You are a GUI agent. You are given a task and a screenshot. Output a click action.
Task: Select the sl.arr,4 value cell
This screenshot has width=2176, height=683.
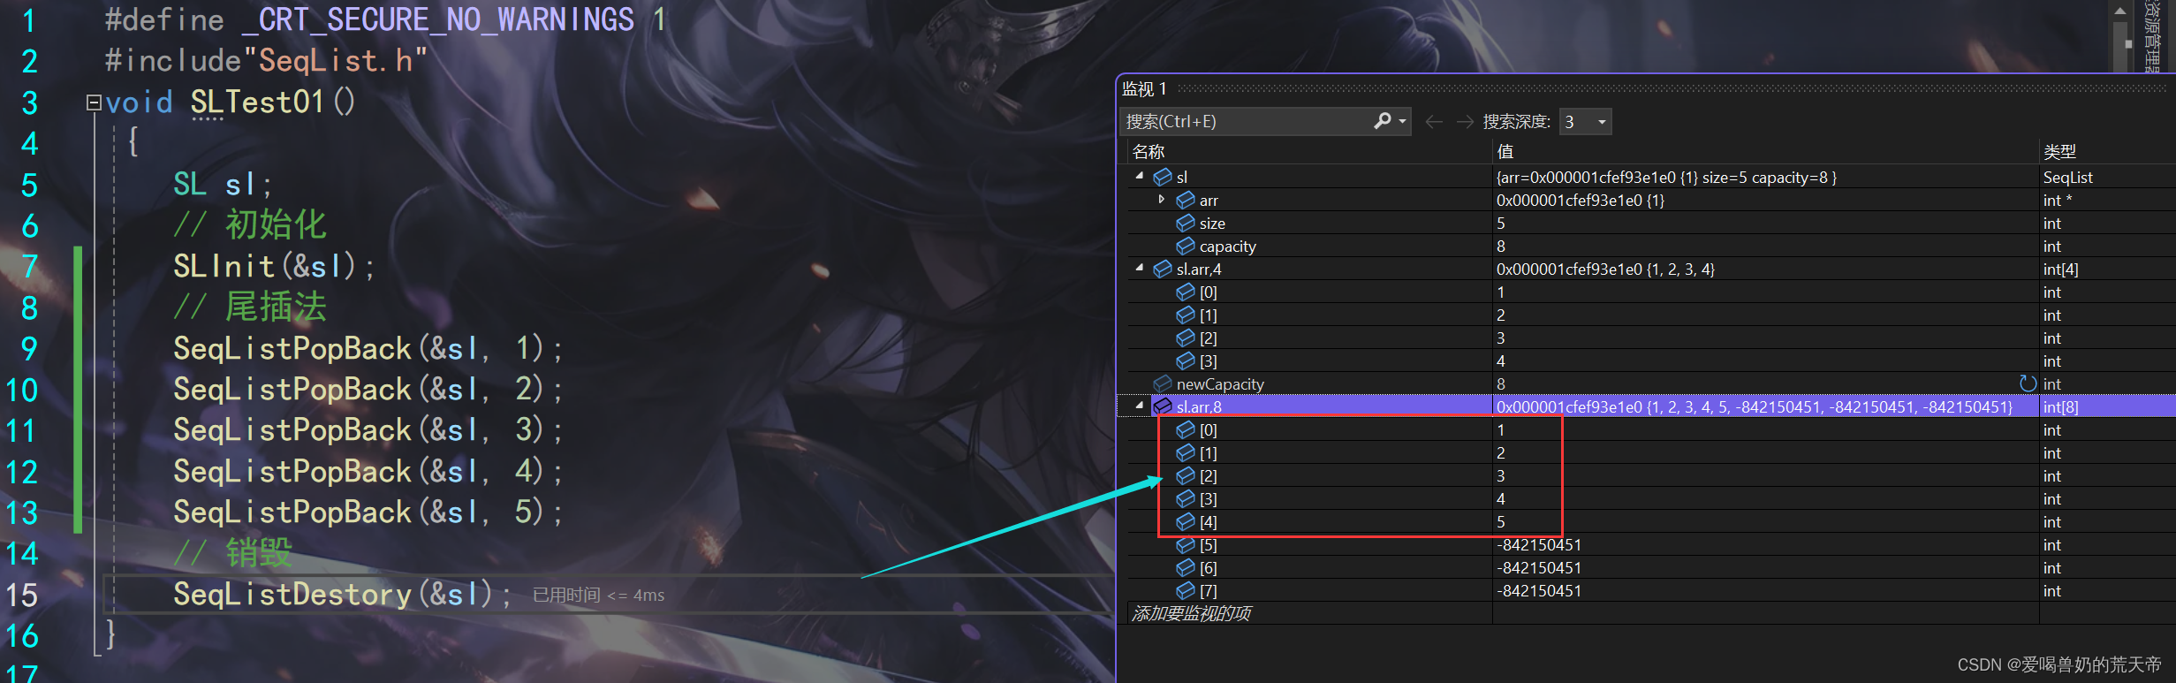tap(1765, 269)
